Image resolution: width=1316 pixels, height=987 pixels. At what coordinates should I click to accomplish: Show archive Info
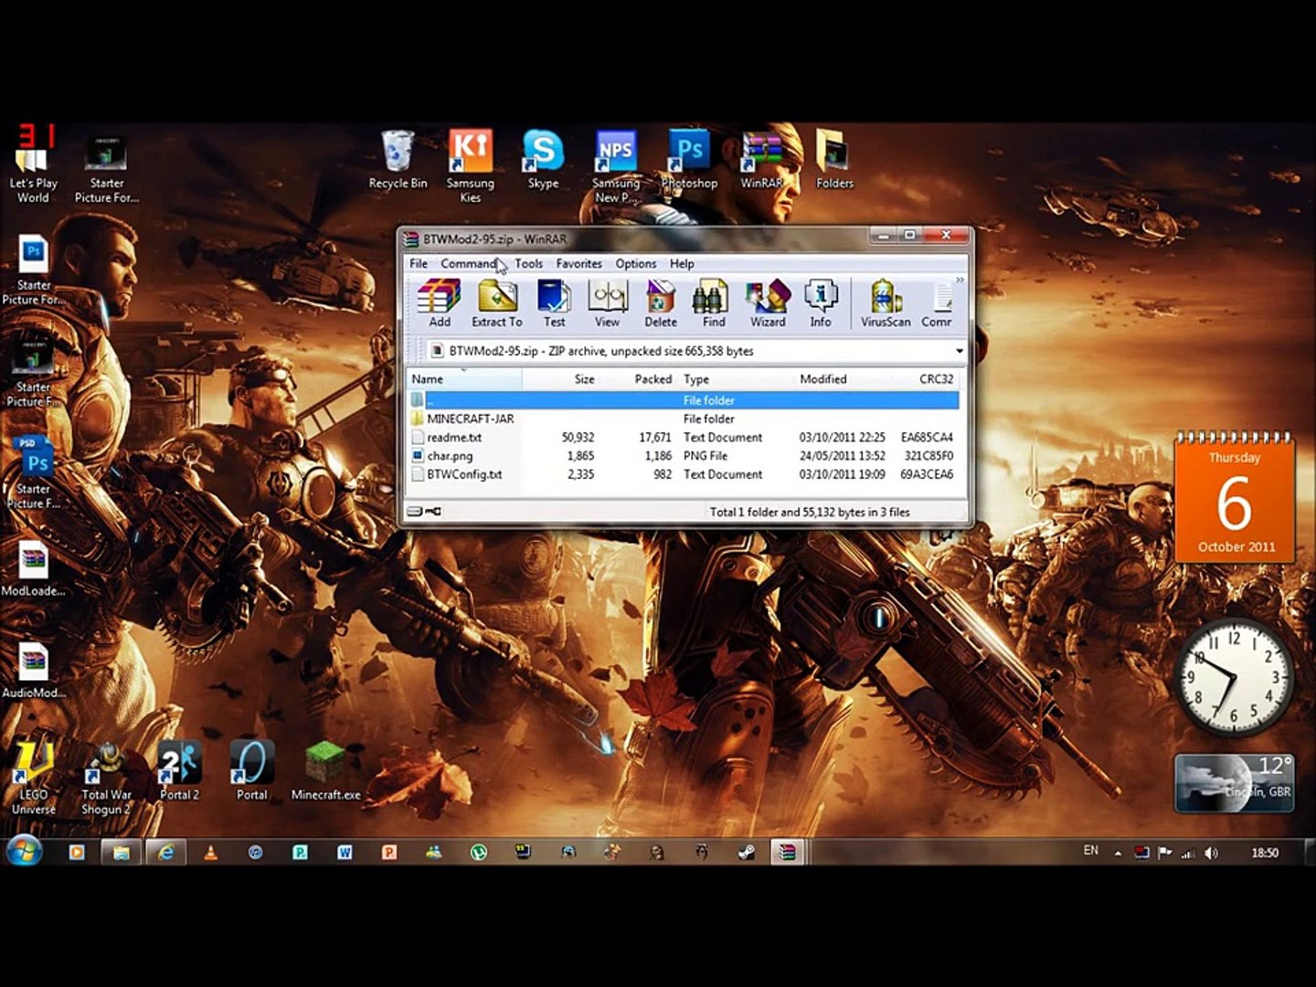821,304
